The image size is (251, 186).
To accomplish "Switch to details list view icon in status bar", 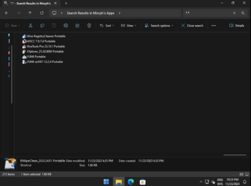I will tap(241, 174).
